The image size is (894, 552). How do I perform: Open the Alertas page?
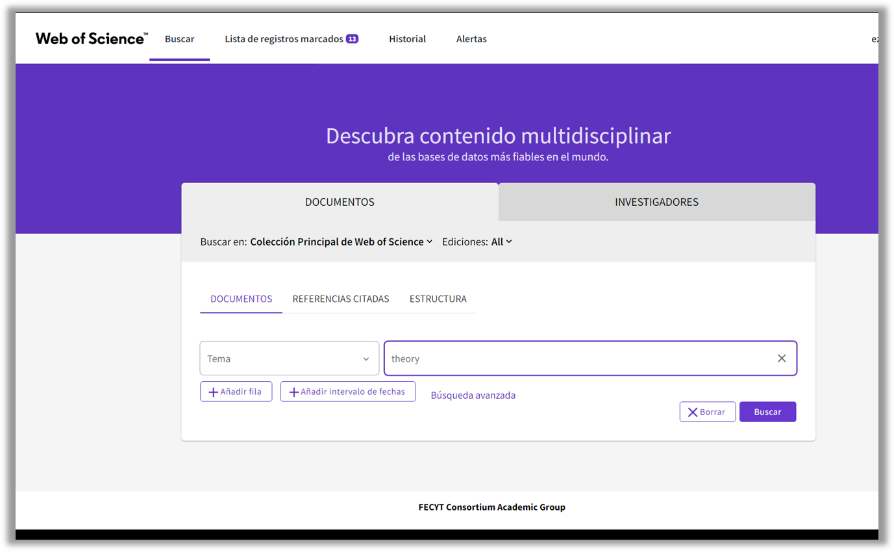(x=471, y=39)
